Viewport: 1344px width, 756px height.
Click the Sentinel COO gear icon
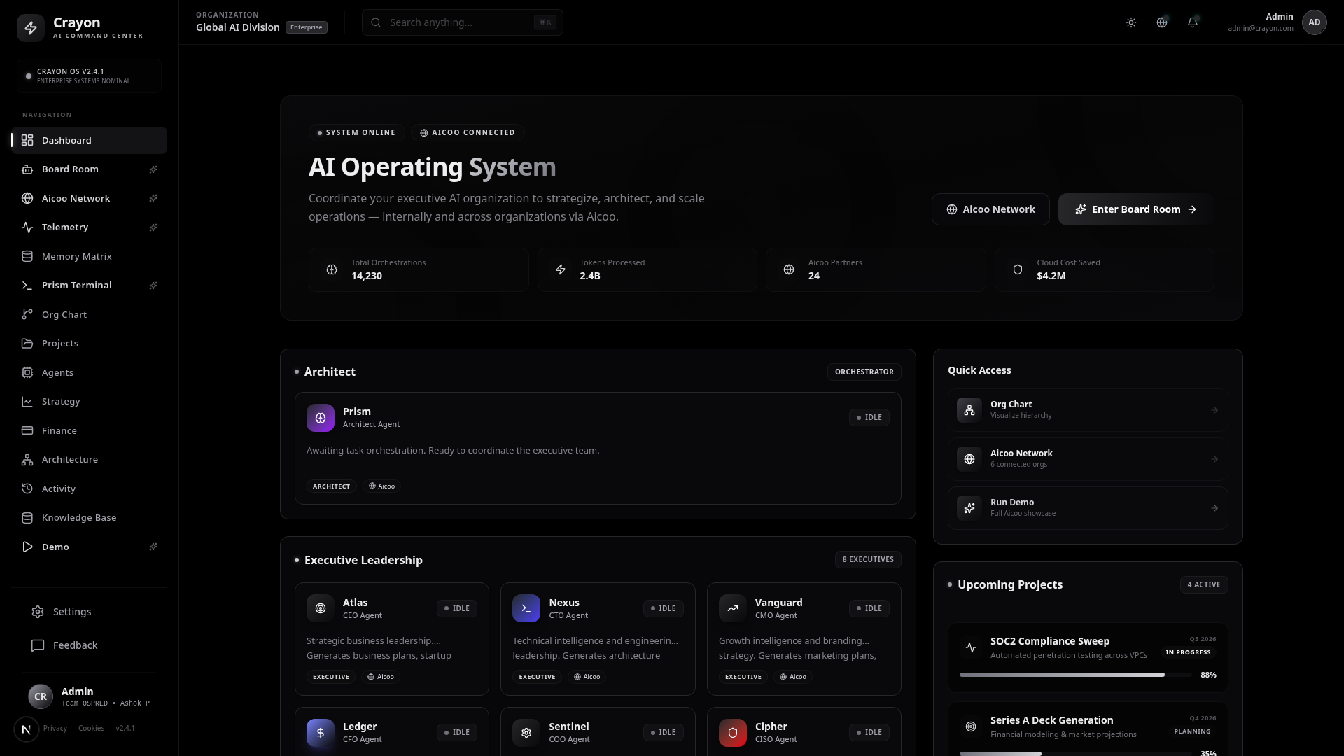point(526,733)
